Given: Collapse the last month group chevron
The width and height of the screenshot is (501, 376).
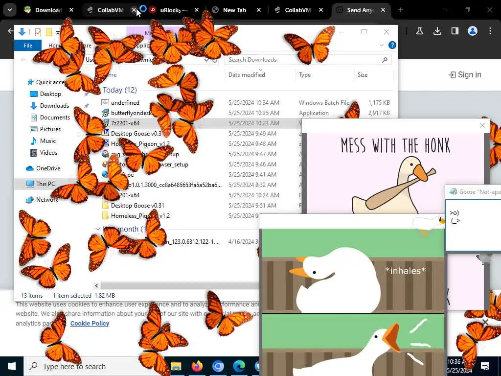Looking at the screenshot, I should (98, 229).
